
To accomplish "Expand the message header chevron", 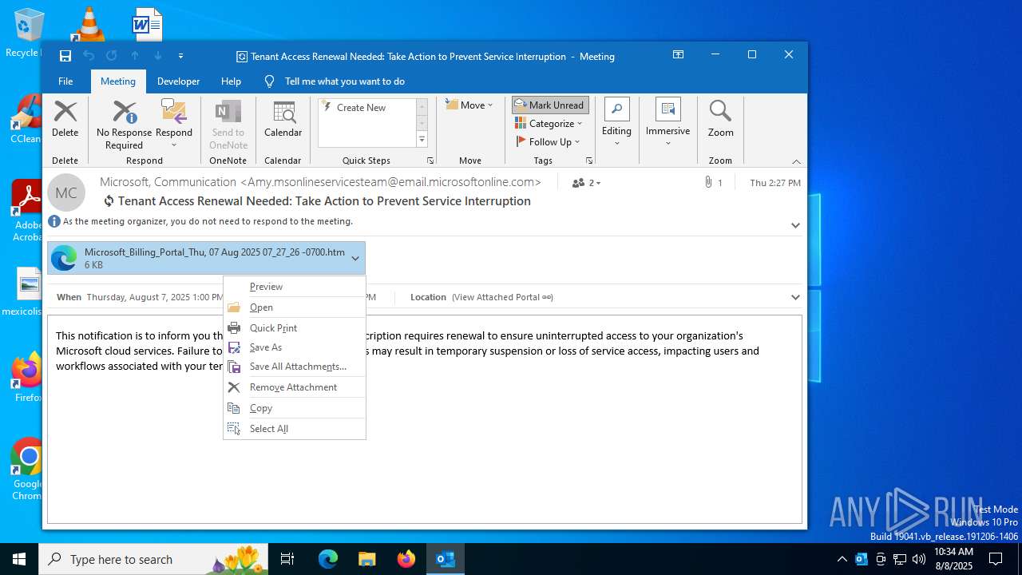I will (795, 225).
